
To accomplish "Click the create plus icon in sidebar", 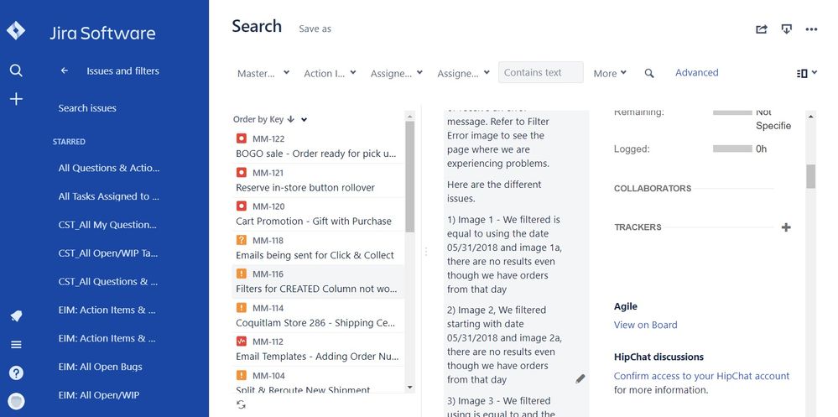I will 16,99.
